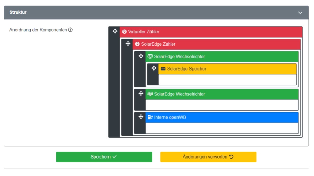Click gauge icon next to Virtueller Zähler

click(x=124, y=32)
